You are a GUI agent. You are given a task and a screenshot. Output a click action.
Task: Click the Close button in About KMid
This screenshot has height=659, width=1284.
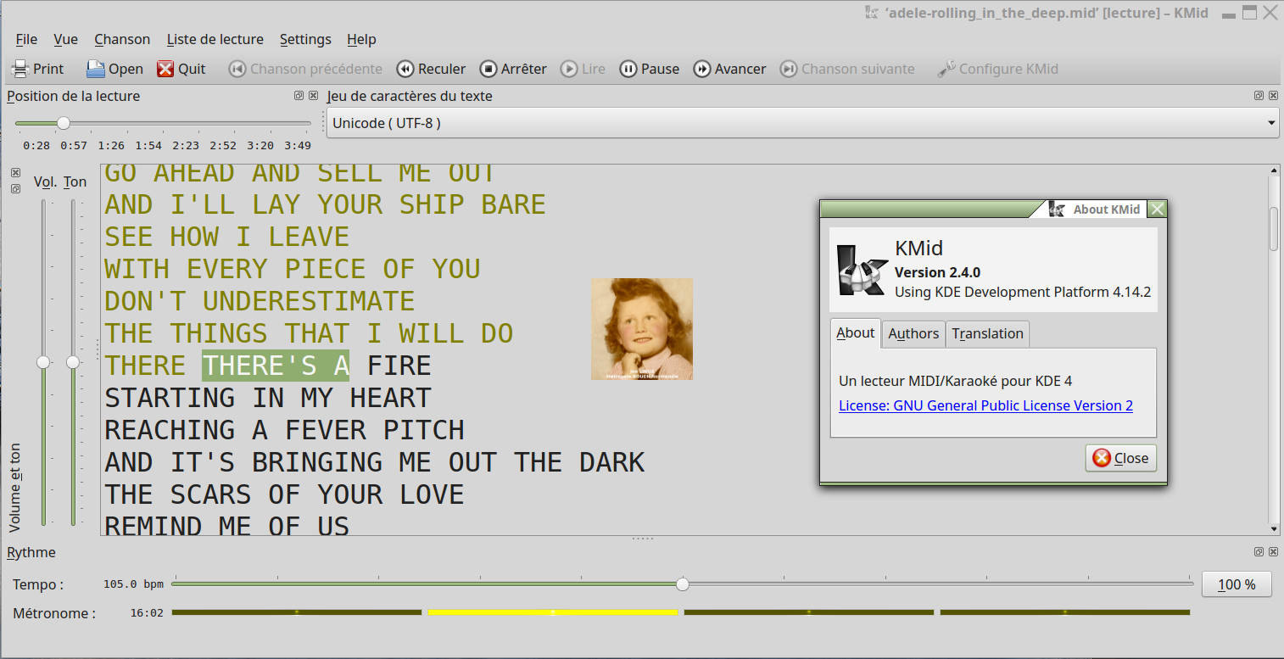coord(1120,458)
